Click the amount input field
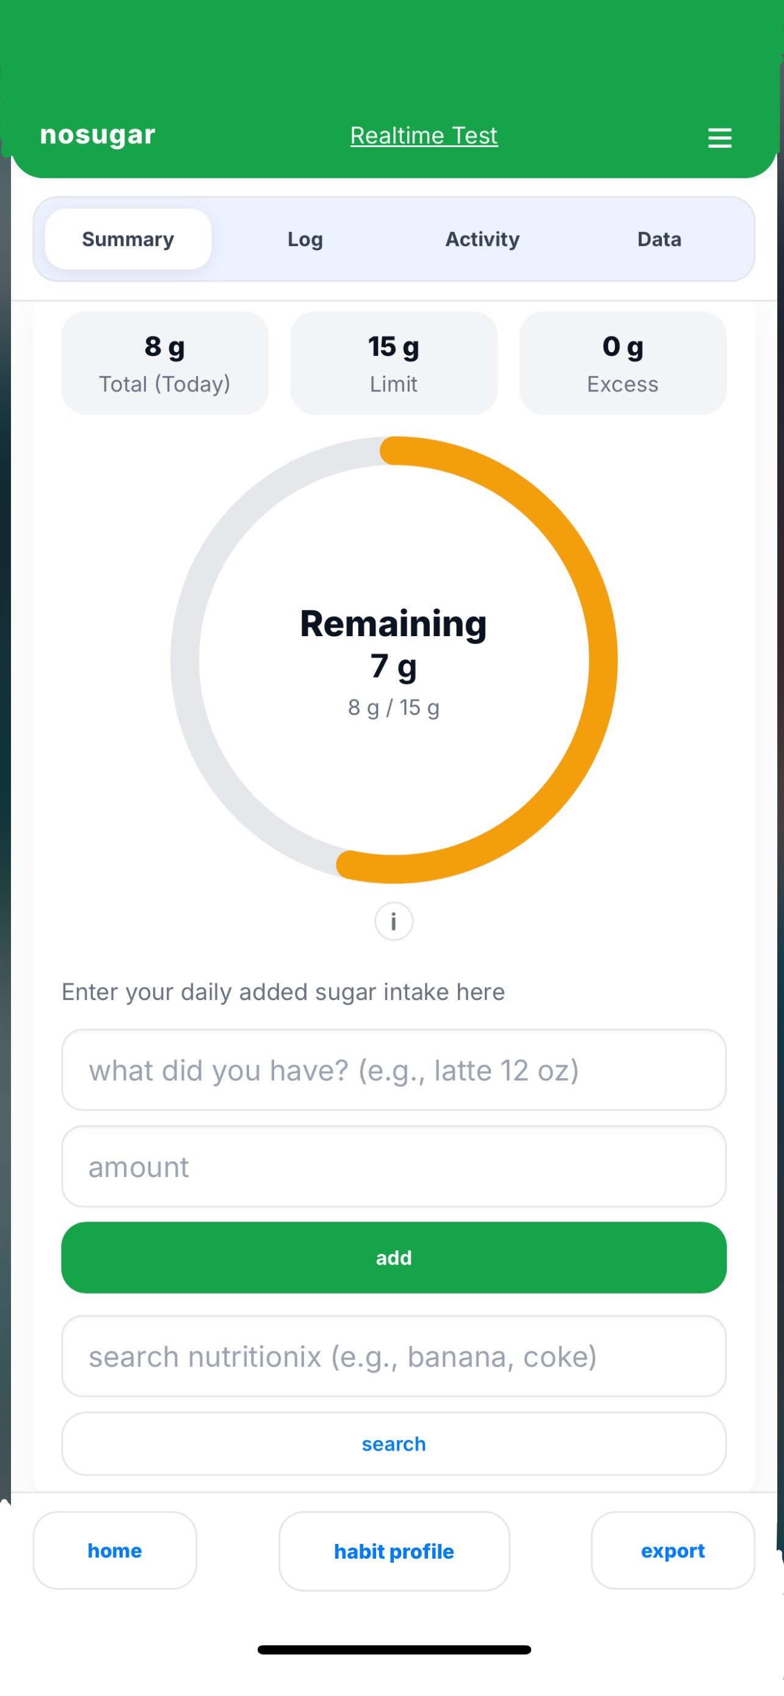Image resolution: width=784 pixels, height=1696 pixels. click(393, 1167)
